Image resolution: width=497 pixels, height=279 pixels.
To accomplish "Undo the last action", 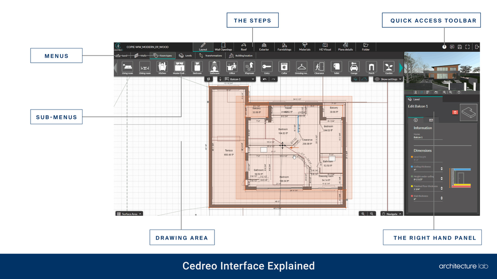I will (265, 79).
